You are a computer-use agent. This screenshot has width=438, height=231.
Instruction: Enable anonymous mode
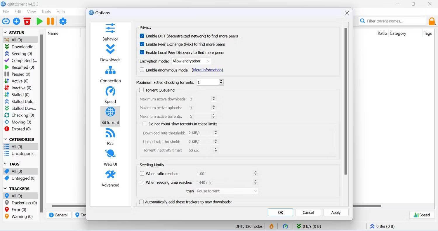142,70
